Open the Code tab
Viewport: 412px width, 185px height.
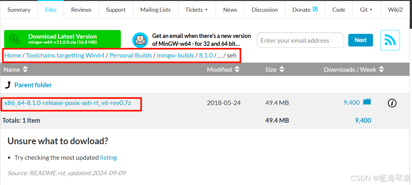(339, 10)
